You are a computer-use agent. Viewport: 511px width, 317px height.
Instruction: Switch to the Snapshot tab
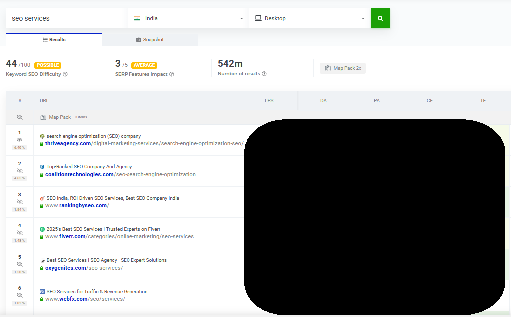(150, 40)
